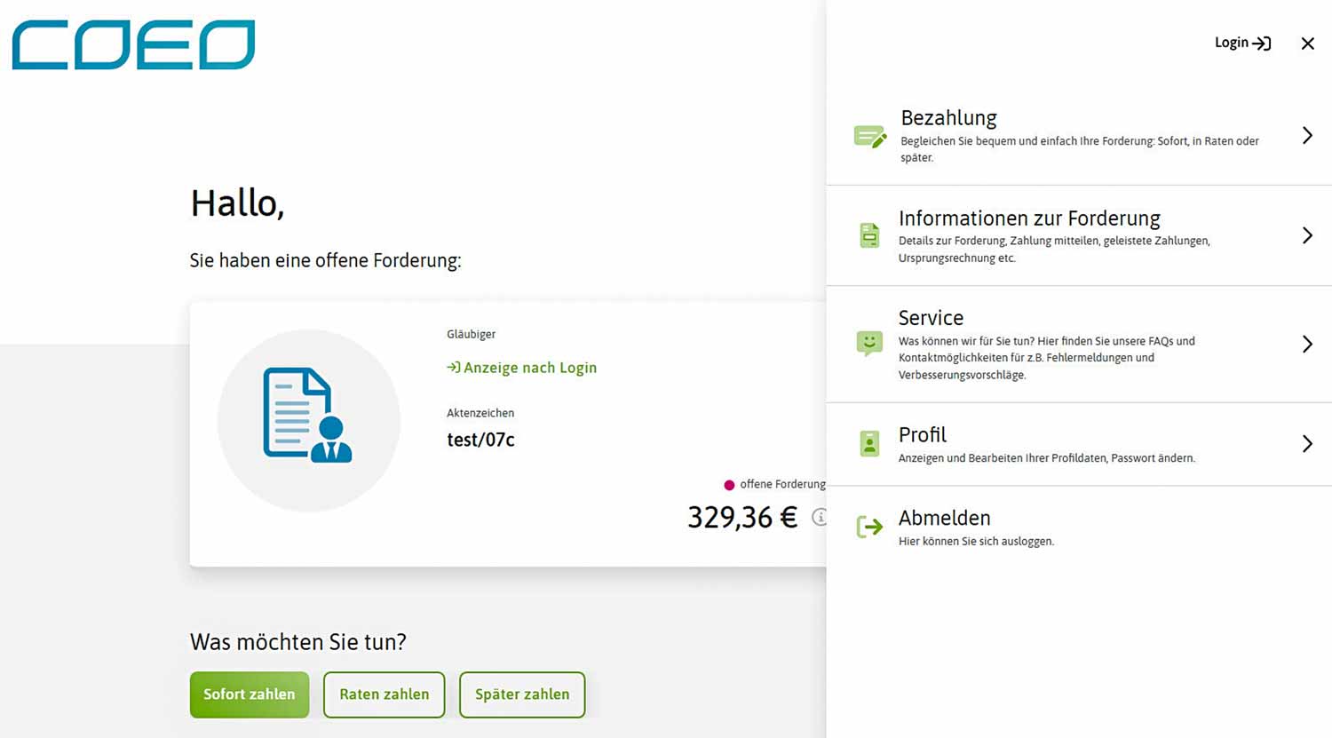Click the Was können wir für Sie tun description
Viewport: 1332px width, 738px height.
coord(1047,358)
